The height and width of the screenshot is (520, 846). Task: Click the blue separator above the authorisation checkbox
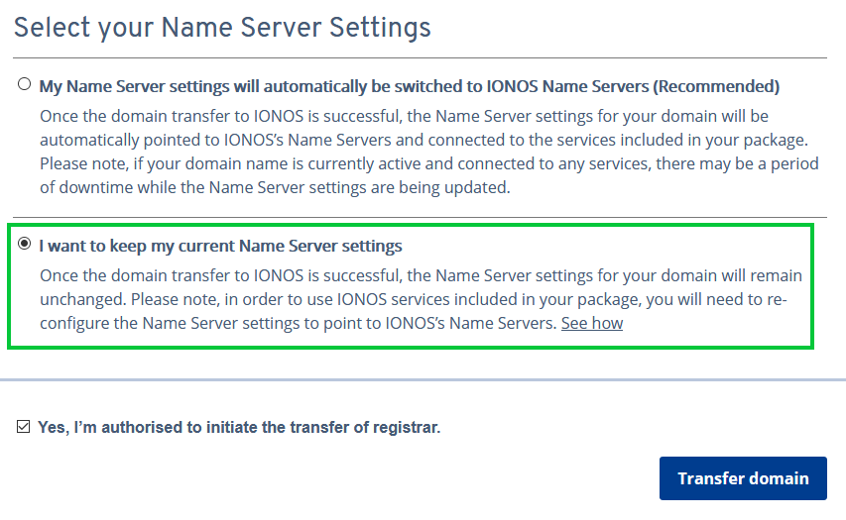[x=423, y=380]
